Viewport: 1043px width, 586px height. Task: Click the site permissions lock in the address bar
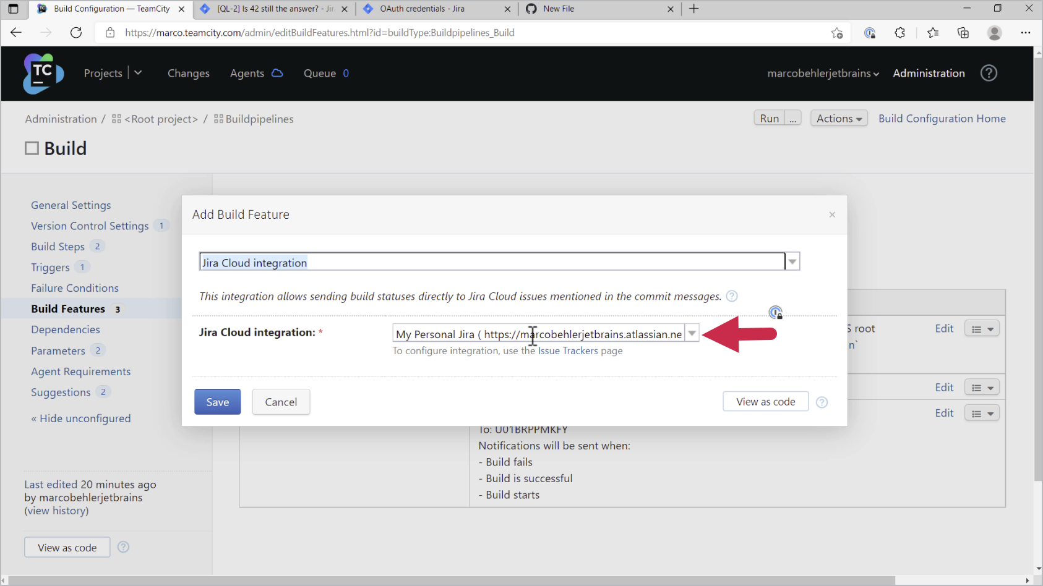(110, 33)
